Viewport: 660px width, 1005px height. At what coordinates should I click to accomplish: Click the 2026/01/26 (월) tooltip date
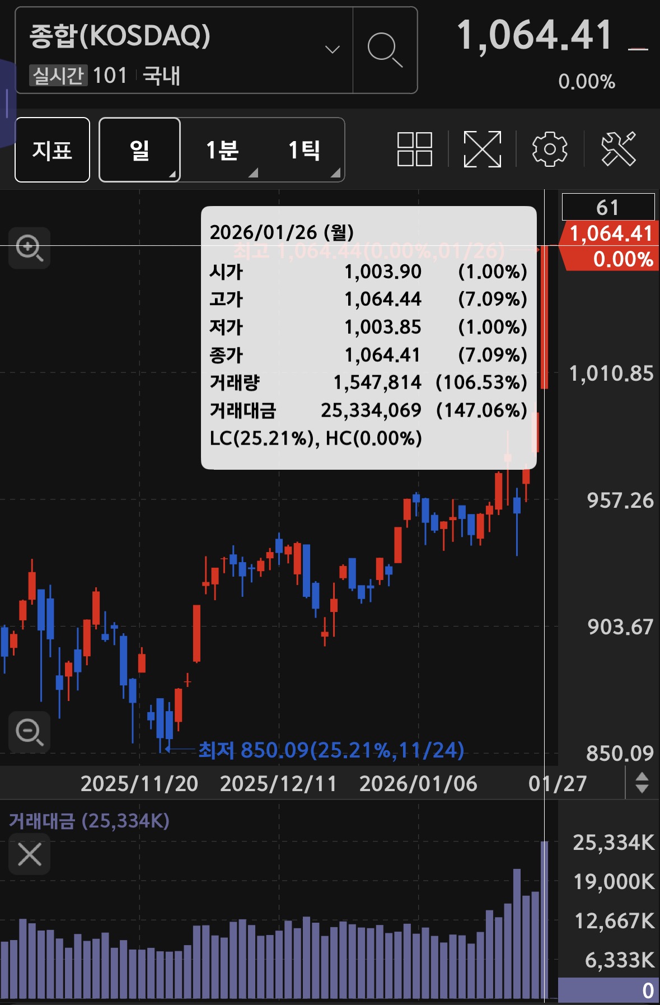click(x=282, y=232)
